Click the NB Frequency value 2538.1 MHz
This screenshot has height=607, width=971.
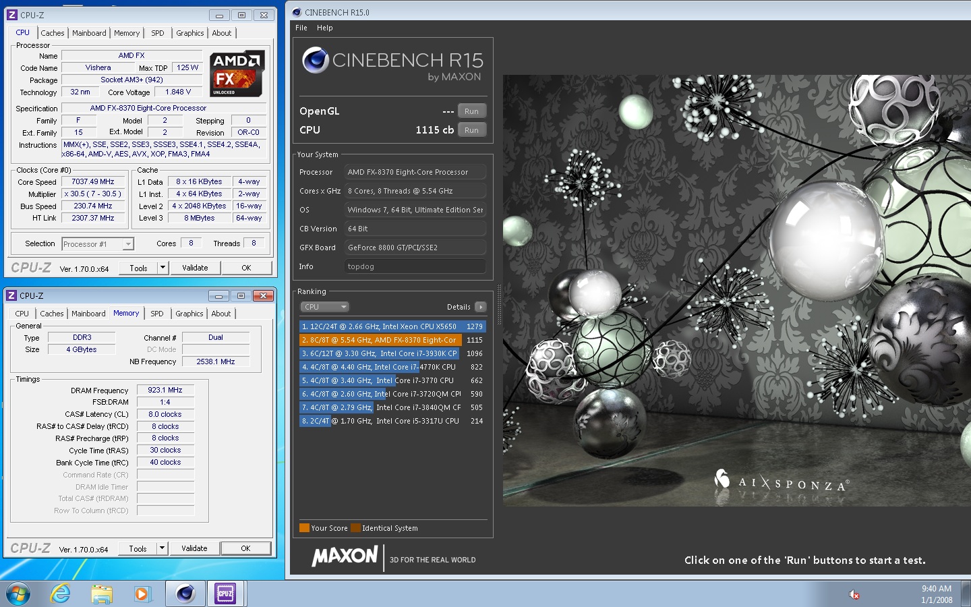pos(216,362)
